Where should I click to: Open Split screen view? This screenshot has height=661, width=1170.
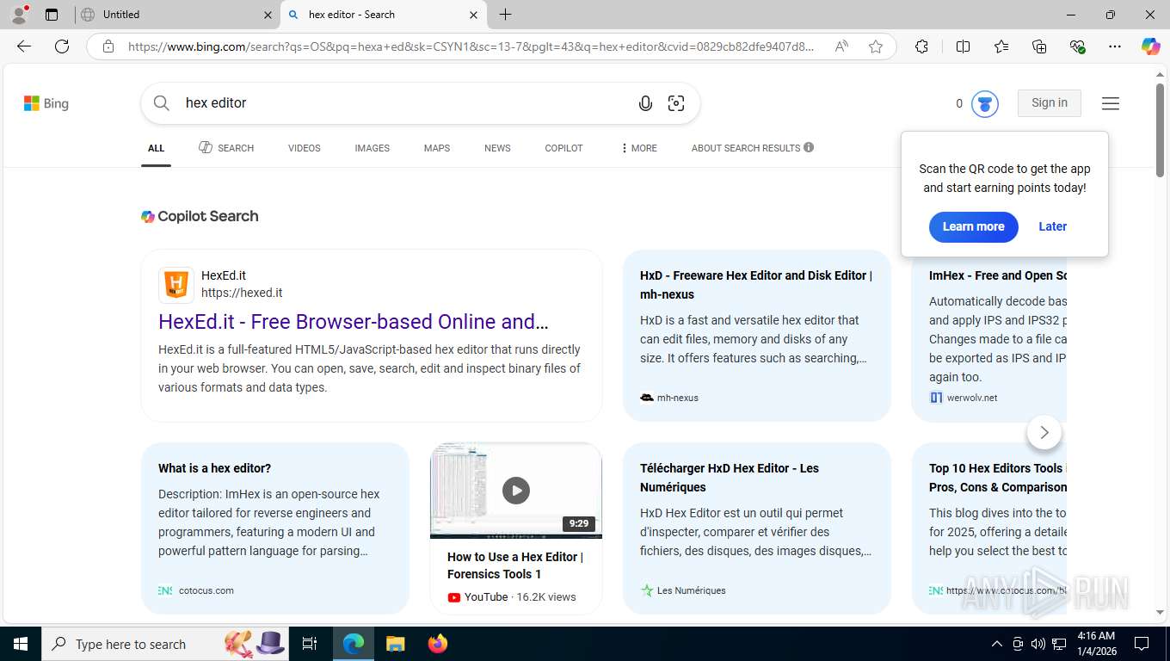[x=963, y=46]
